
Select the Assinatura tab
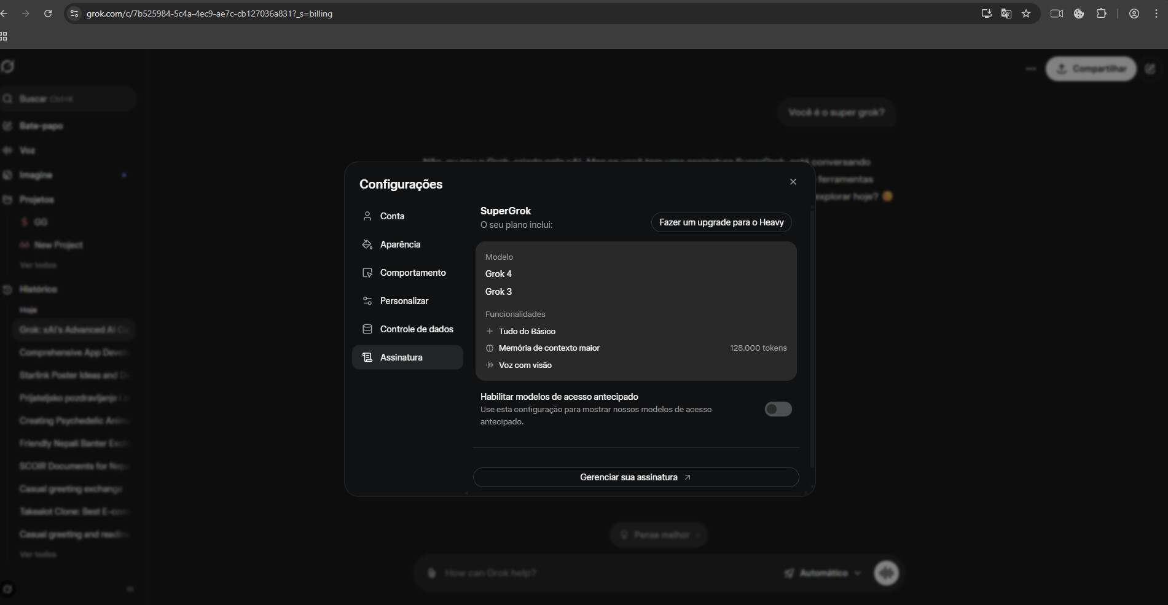point(401,357)
